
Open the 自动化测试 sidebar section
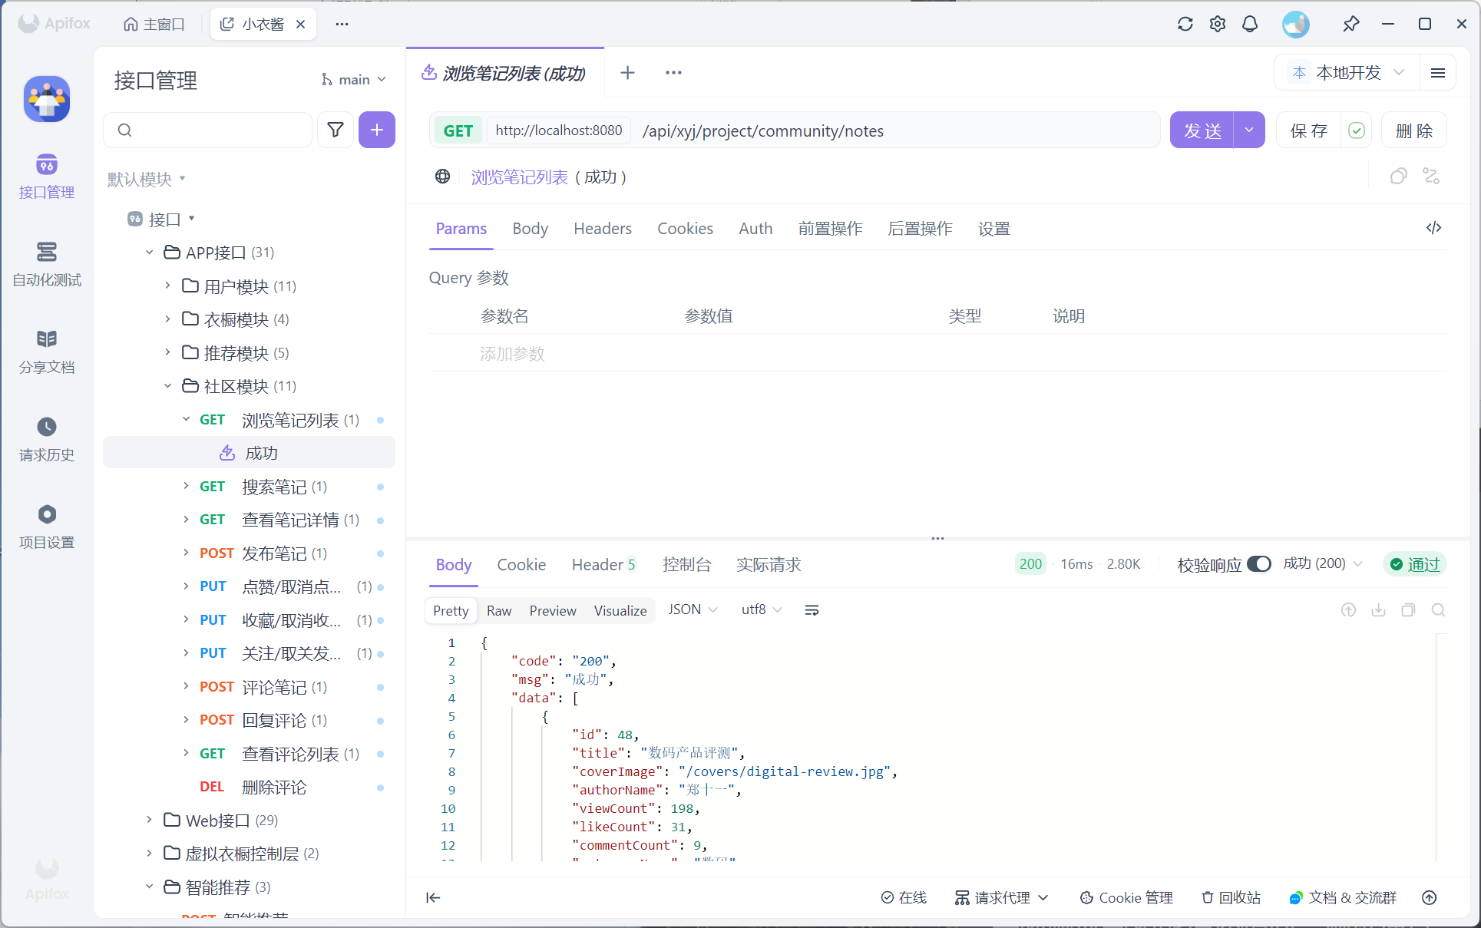(47, 263)
